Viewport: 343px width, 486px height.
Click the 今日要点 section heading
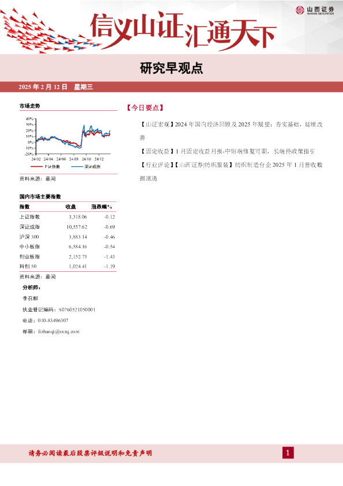pos(145,108)
